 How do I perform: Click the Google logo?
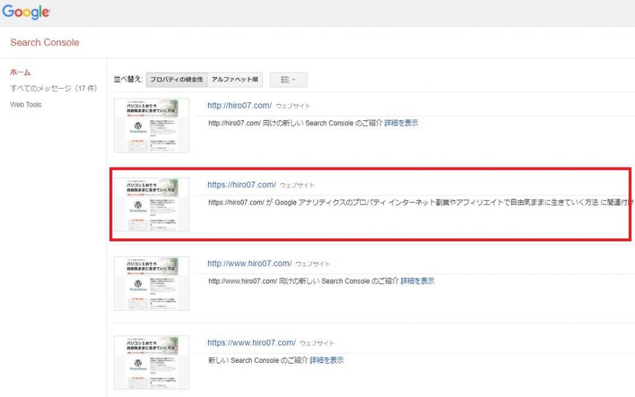pos(26,12)
